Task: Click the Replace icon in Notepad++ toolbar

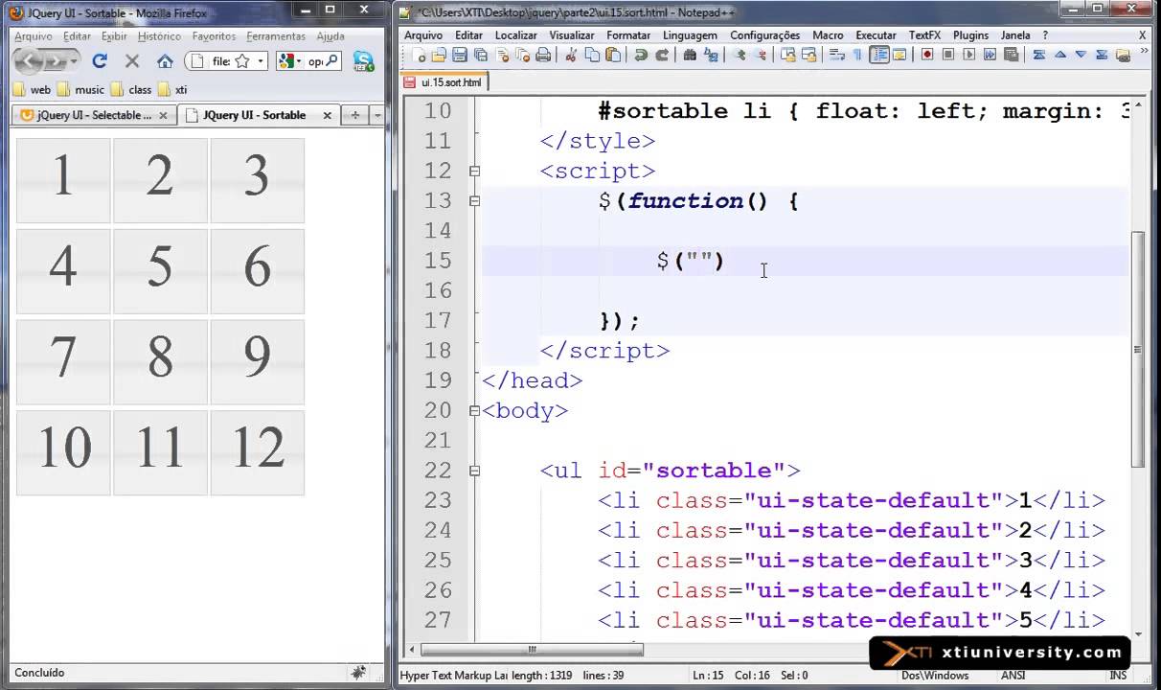Action: (711, 55)
